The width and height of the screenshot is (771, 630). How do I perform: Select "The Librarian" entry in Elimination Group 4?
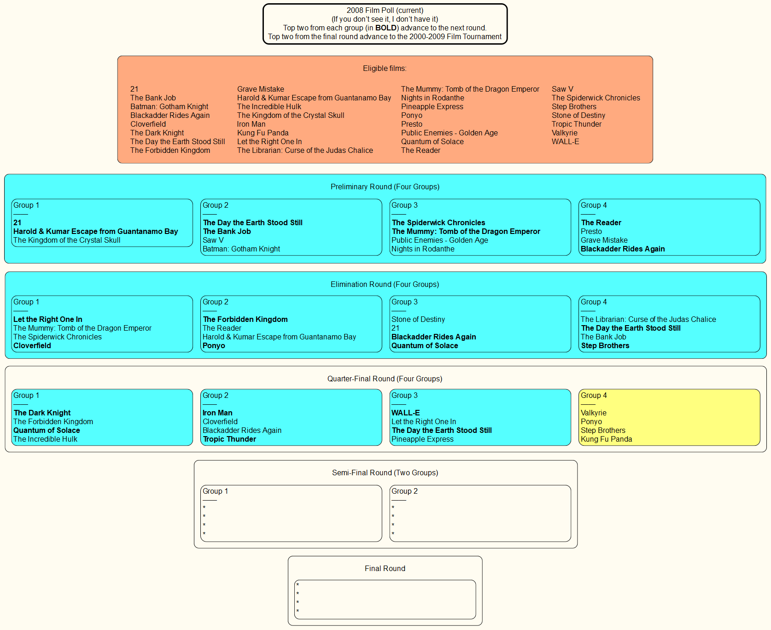tap(648, 320)
